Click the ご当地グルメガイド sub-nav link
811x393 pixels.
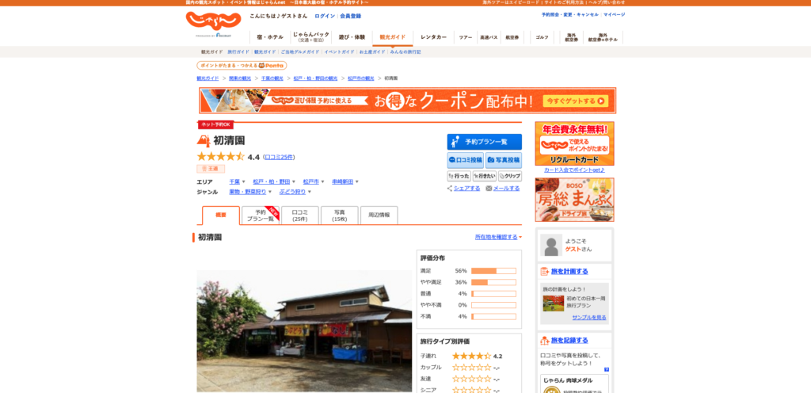(x=300, y=52)
